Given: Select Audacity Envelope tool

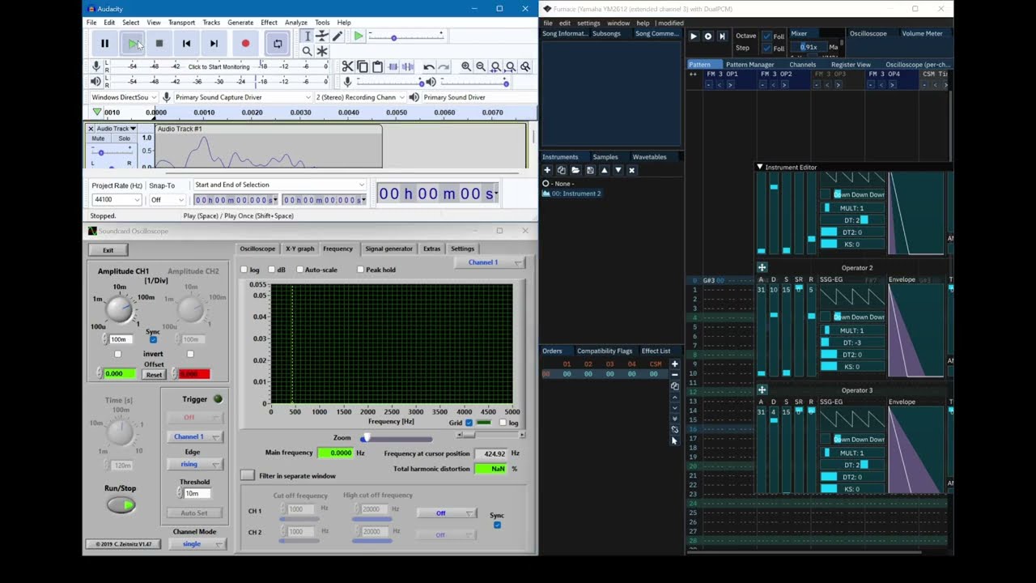Looking at the screenshot, I should coord(322,36).
